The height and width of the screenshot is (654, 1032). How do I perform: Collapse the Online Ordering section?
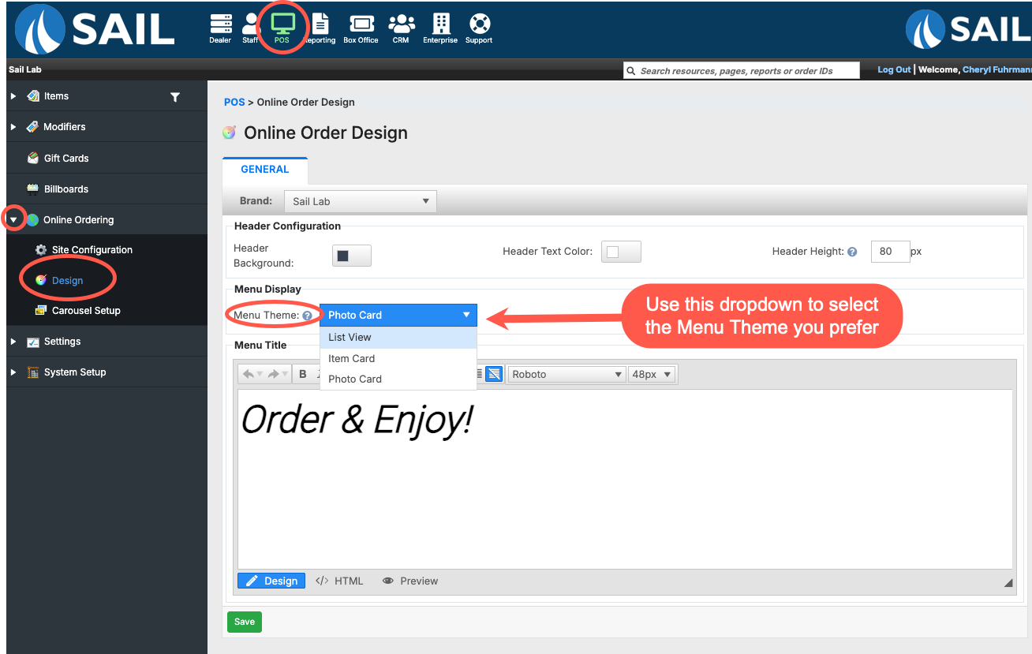[x=13, y=220]
